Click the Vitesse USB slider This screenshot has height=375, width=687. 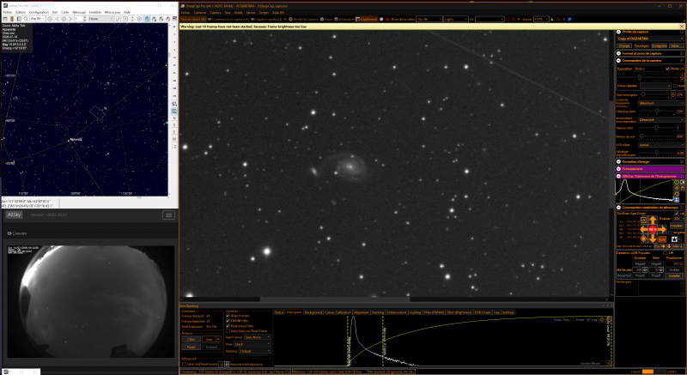[x=657, y=127]
